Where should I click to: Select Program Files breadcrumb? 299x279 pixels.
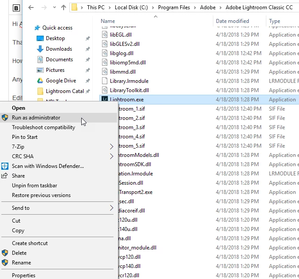click(174, 7)
